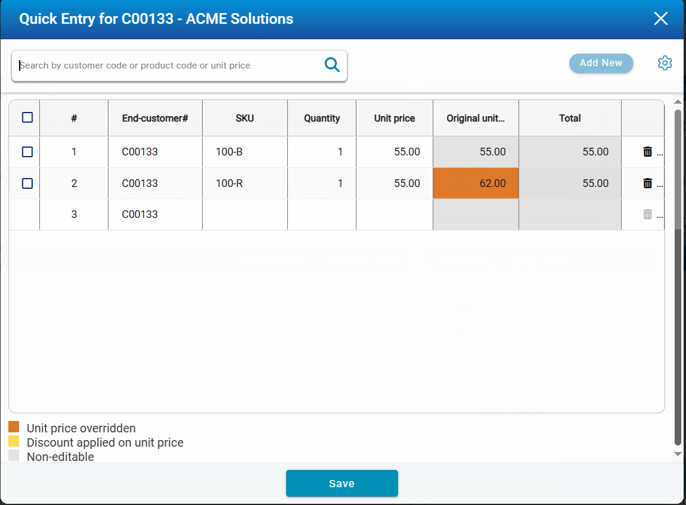Delete row 2 using the trash icon
The height and width of the screenshot is (505, 686).
[x=648, y=183]
